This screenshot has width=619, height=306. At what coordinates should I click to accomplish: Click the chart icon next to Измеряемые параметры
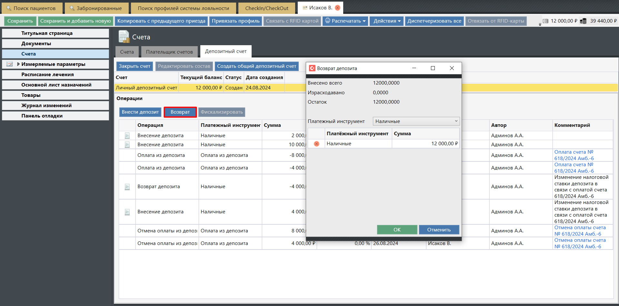click(10, 64)
